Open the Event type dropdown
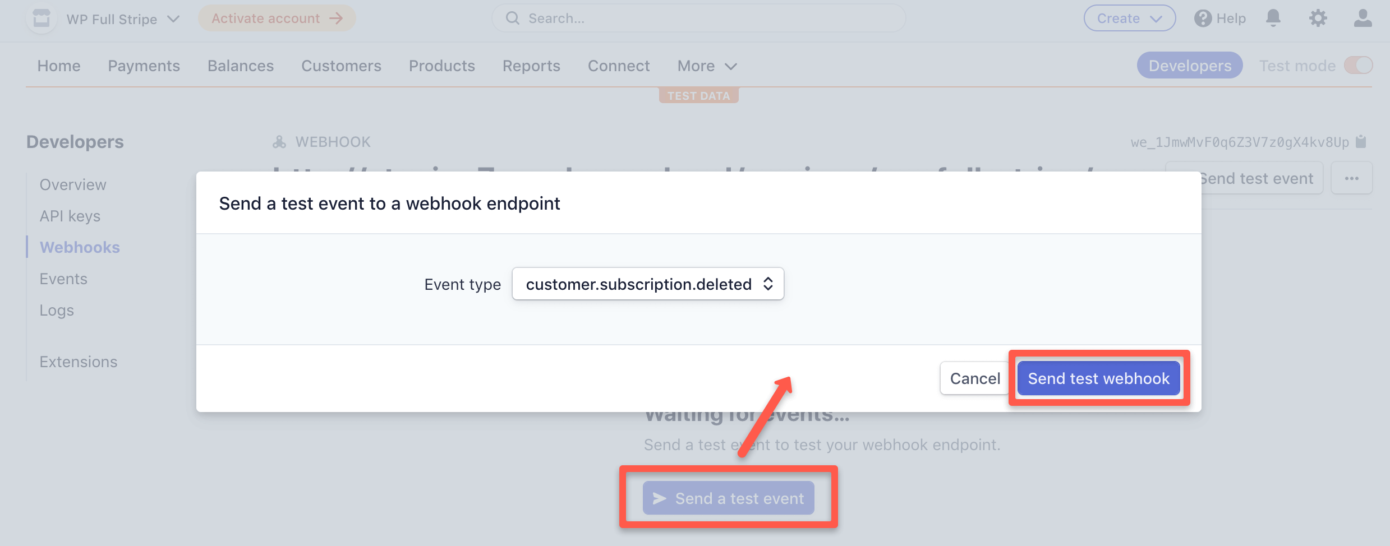1390x546 pixels. pyautogui.click(x=647, y=284)
